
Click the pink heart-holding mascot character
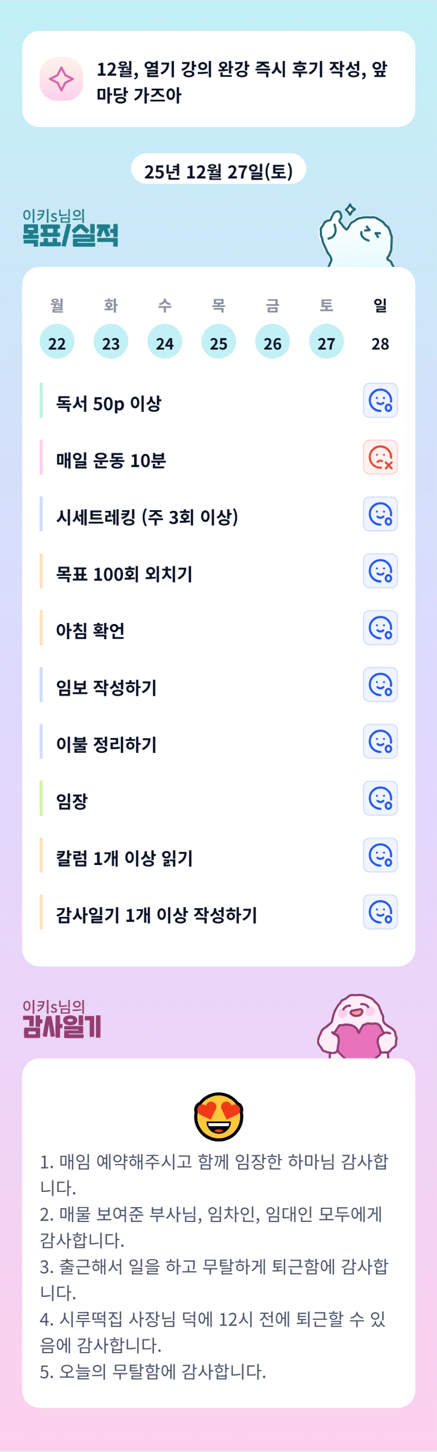(358, 1027)
